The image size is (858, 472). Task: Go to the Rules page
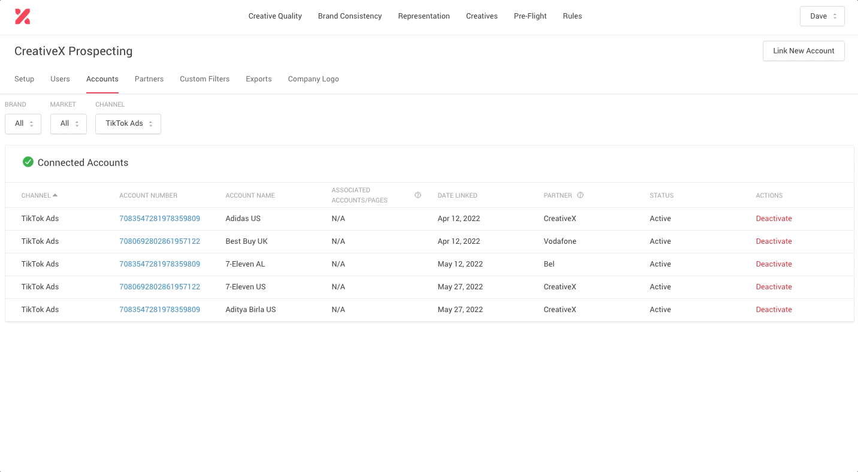pyautogui.click(x=572, y=16)
